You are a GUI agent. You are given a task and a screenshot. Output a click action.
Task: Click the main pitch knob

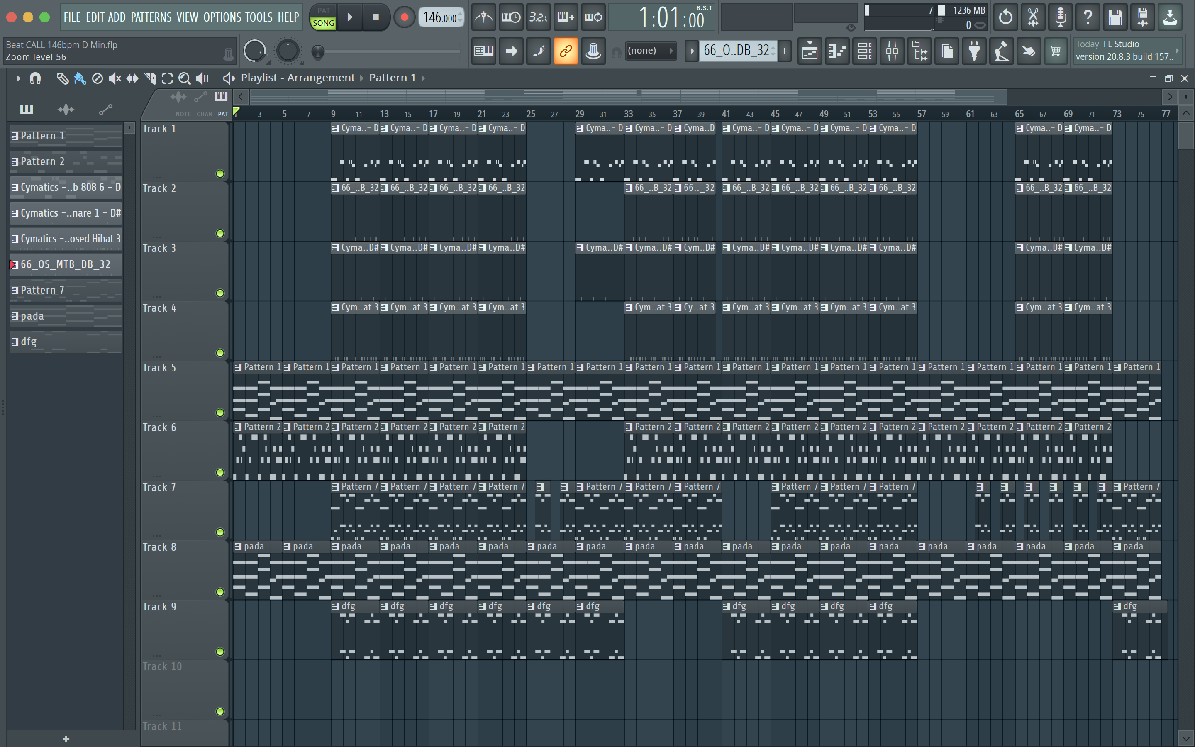pos(288,51)
